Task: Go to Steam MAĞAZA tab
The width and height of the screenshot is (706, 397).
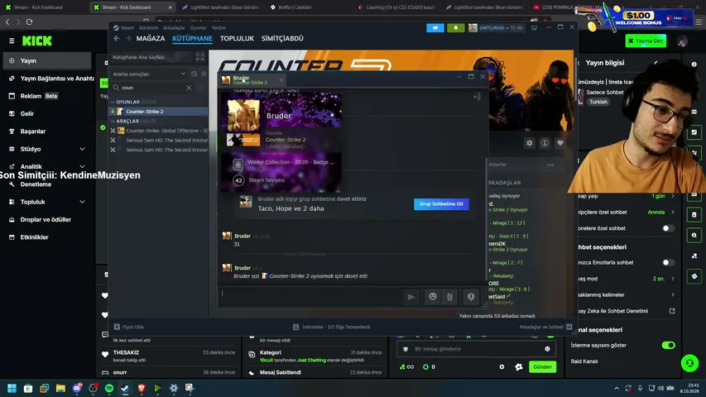Action: click(x=151, y=39)
